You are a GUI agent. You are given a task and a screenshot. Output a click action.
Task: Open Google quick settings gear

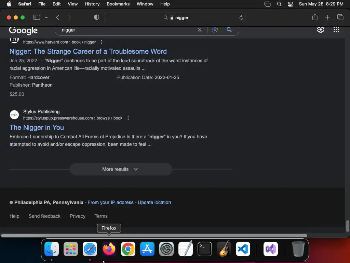[x=321, y=30]
